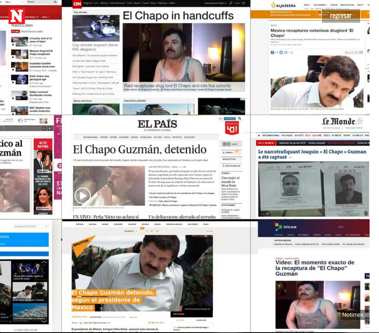Open Cop shooter suspect claims ISIS story
The width and height of the screenshot is (379, 333).
coord(95,47)
